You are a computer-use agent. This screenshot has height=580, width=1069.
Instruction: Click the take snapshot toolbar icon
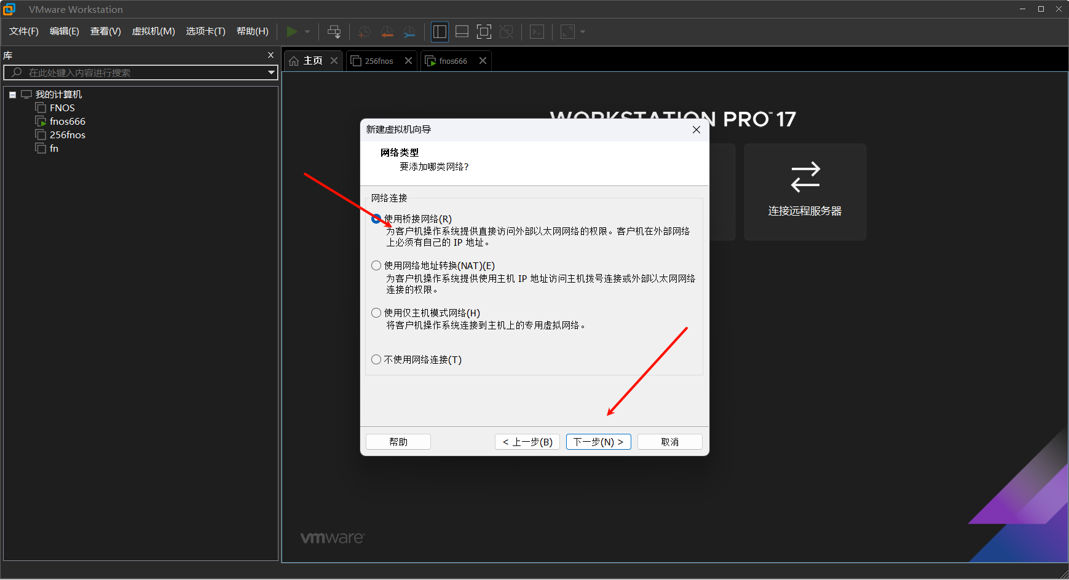365,32
